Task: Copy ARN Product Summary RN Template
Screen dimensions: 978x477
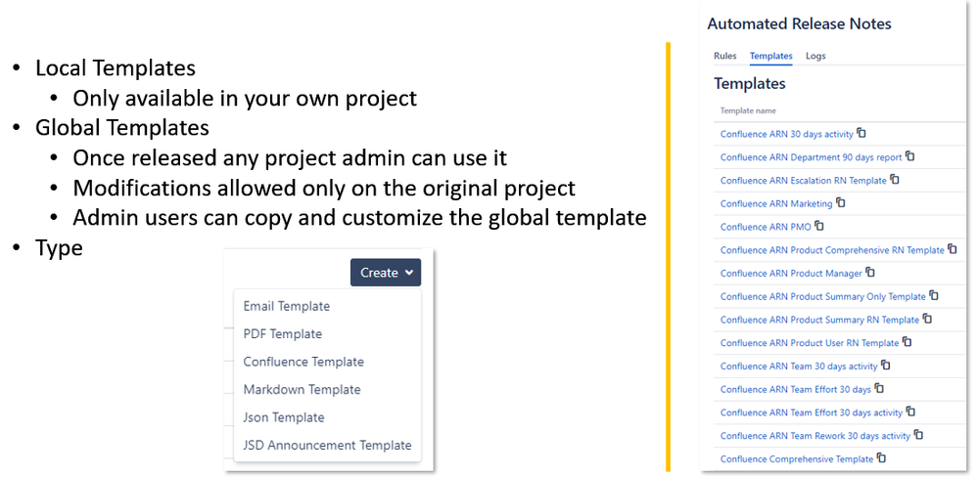Action: [927, 319]
